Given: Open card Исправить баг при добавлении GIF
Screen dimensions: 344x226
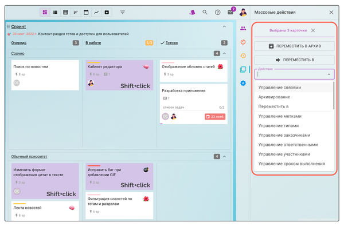Looking at the screenshot, I should point(119,176).
